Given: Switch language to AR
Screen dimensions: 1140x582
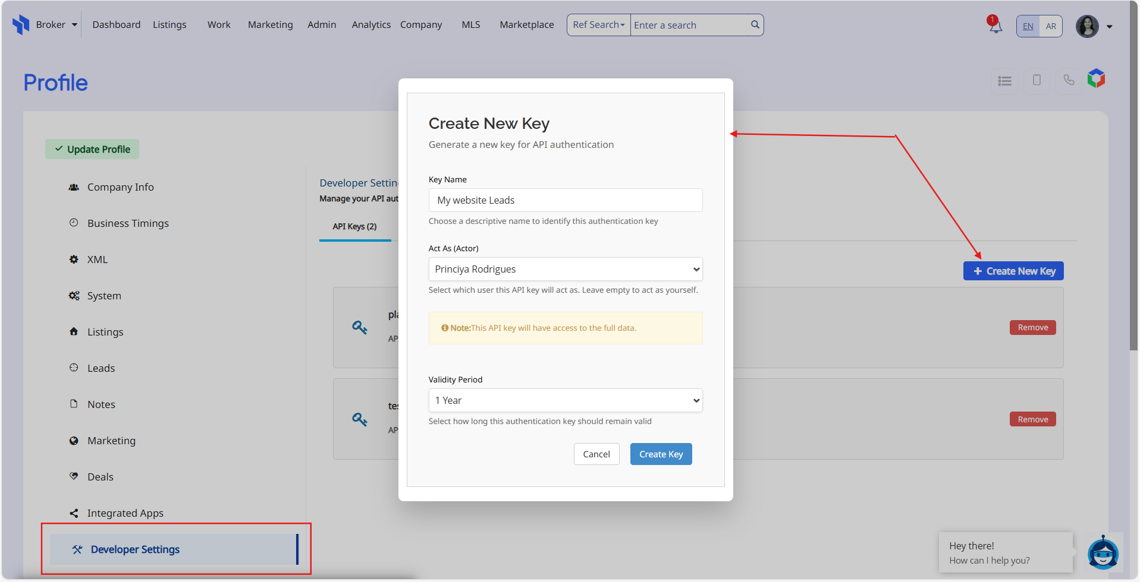Looking at the screenshot, I should pos(1051,26).
